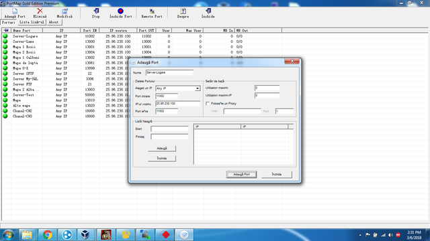This screenshot has height=241, width=430.
Task: Select the Mapa de lupta row name
Action: pos(26,63)
